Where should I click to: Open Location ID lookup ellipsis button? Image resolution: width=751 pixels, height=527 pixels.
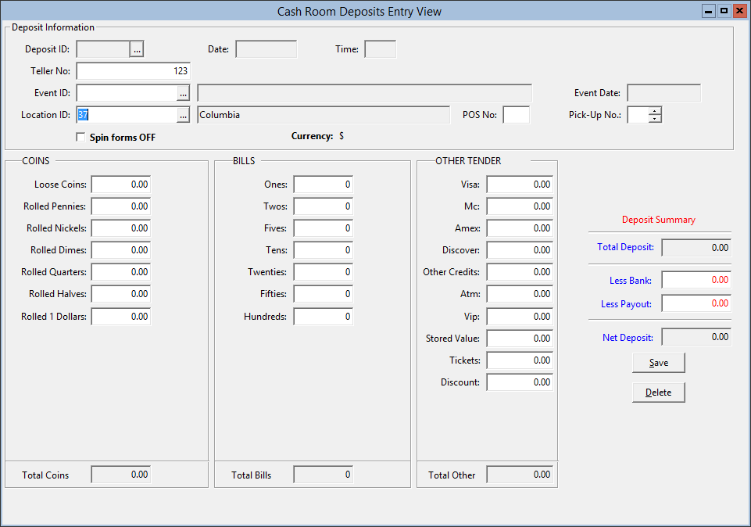point(183,115)
